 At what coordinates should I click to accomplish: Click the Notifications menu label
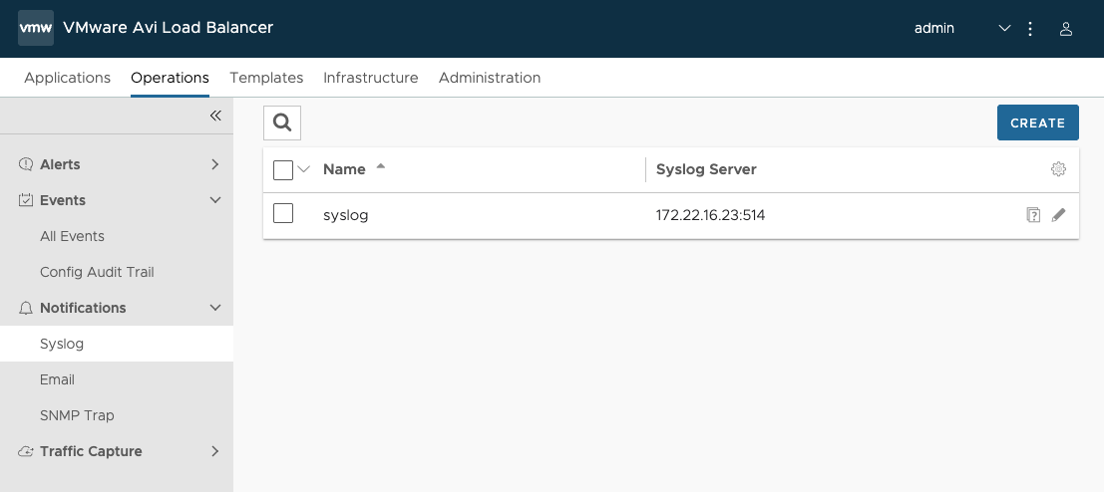pos(83,308)
